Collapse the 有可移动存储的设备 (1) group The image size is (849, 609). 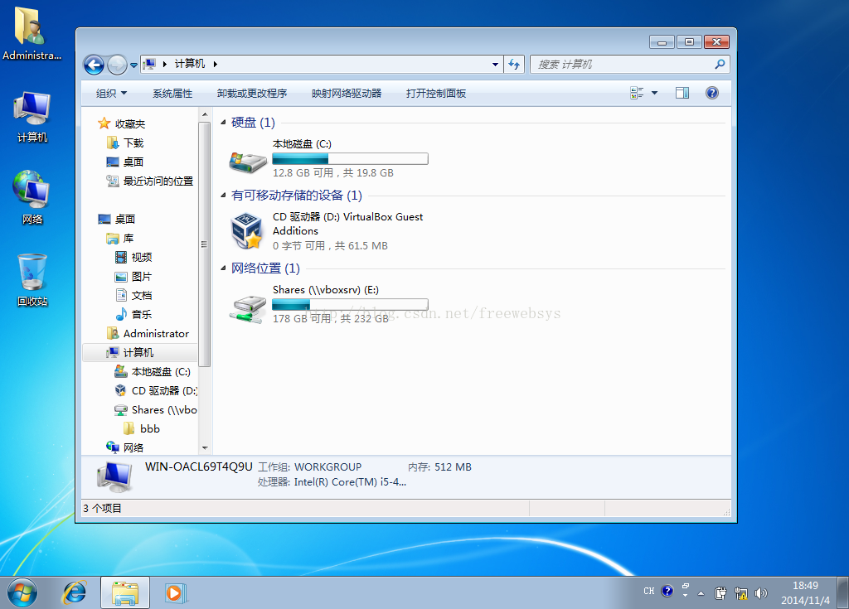point(223,196)
